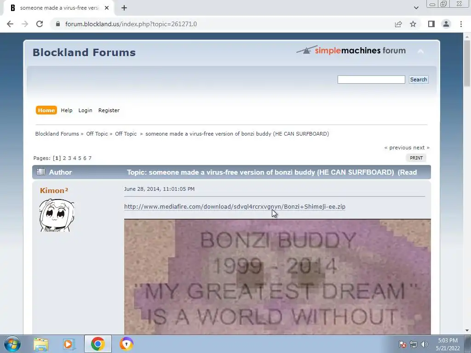This screenshot has height=353, width=471.
Task: Expand the tab search chevron
Action: pos(416,8)
